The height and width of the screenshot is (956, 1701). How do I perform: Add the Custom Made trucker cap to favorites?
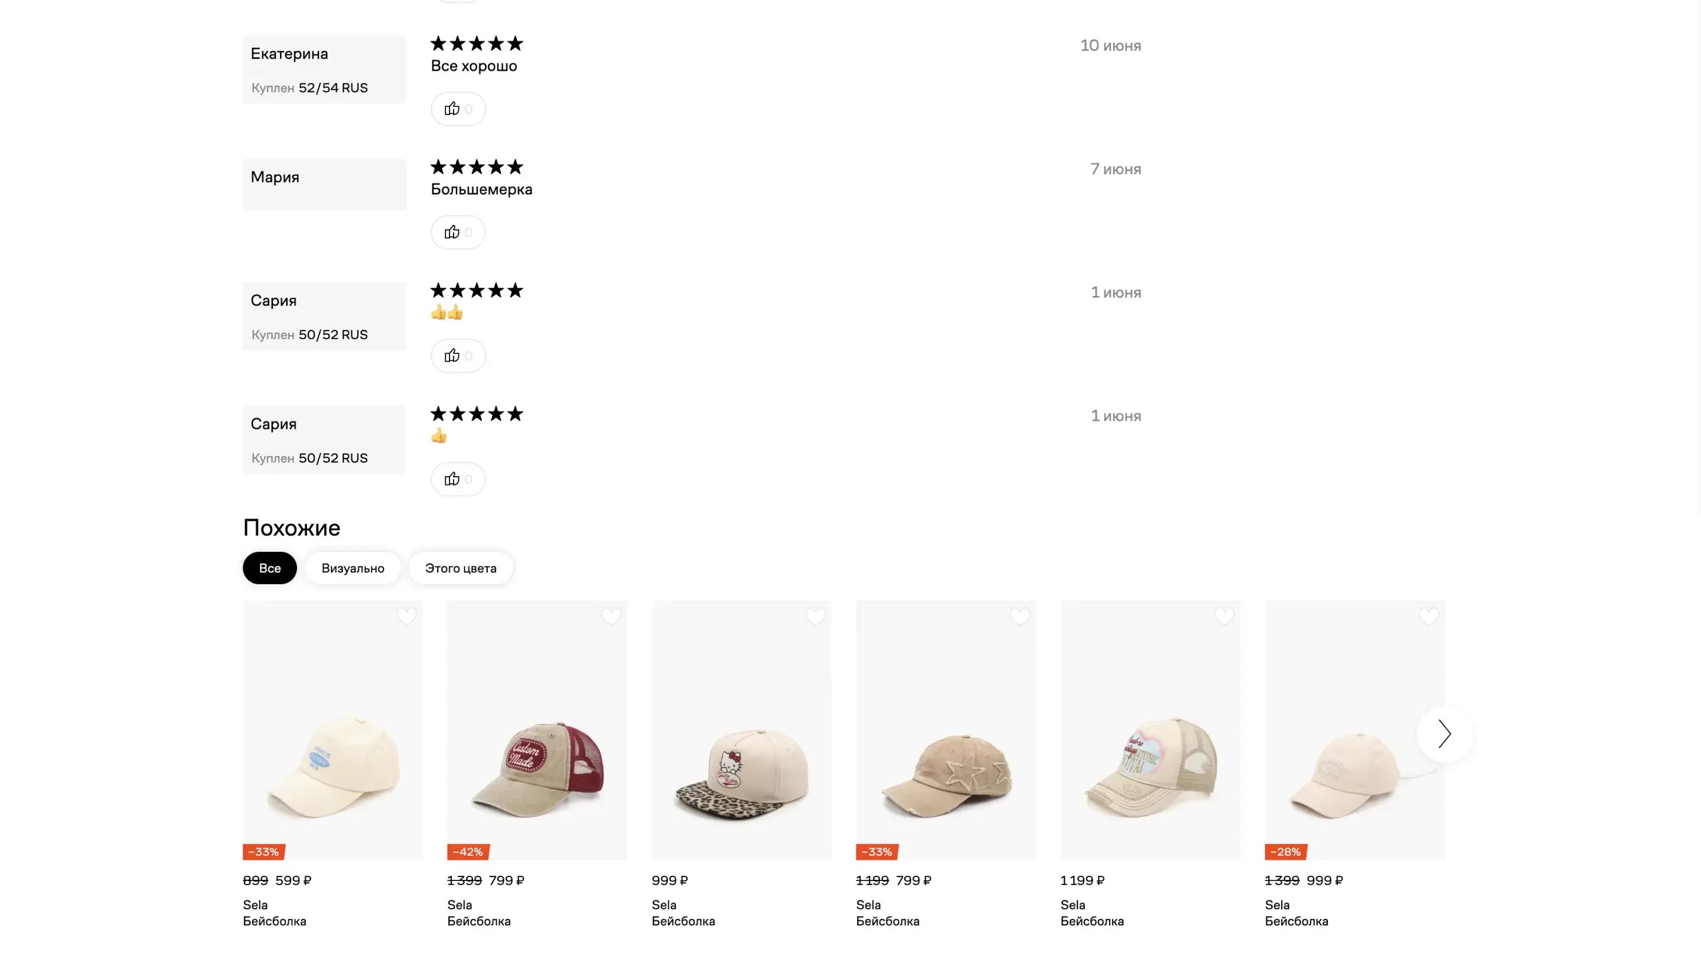611,616
